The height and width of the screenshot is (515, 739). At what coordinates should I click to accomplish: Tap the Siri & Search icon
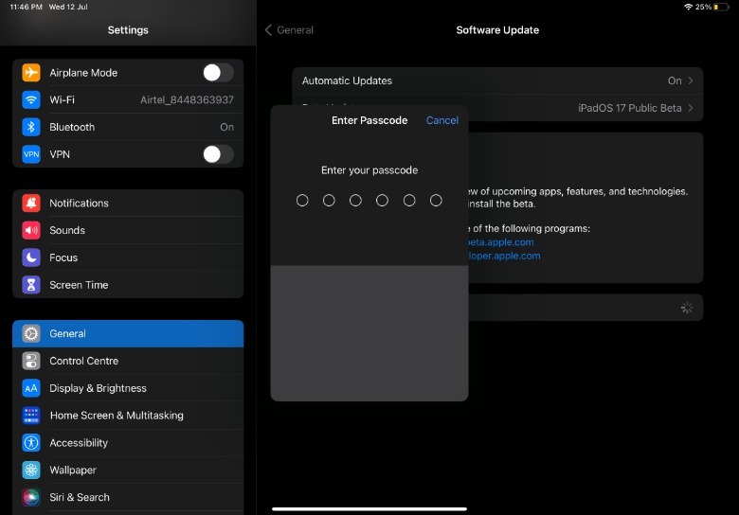[31, 497]
